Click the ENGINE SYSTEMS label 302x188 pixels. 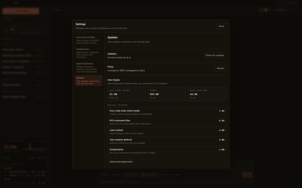[x=117, y=105]
